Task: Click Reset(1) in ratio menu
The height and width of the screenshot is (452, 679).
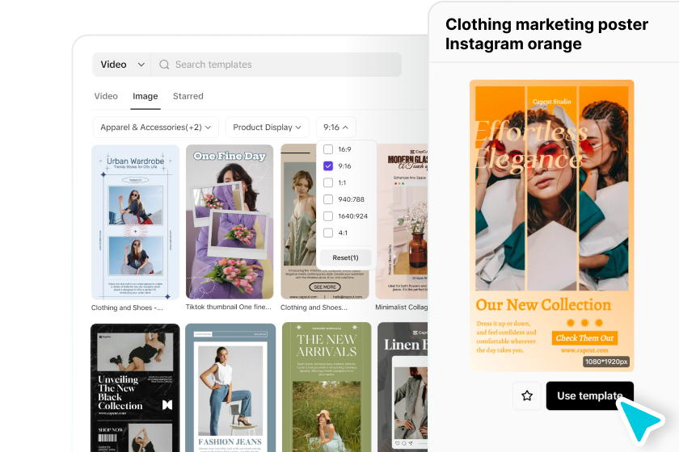Action: [346, 257]
